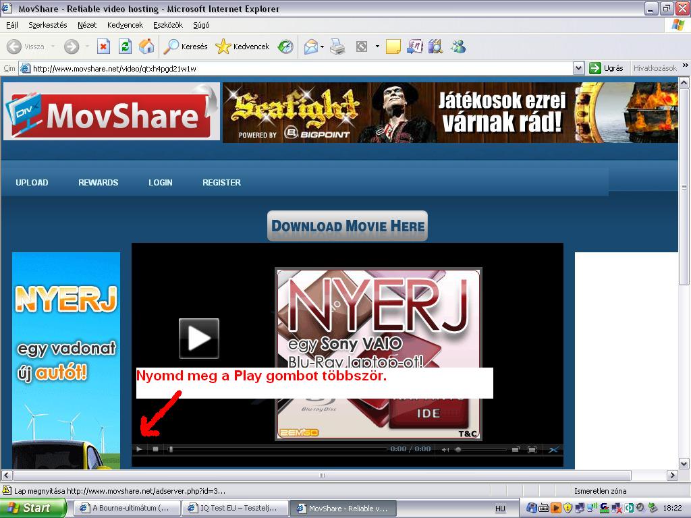
Task: Click the NYERJ autót side banner
Action: click(66, 360)
